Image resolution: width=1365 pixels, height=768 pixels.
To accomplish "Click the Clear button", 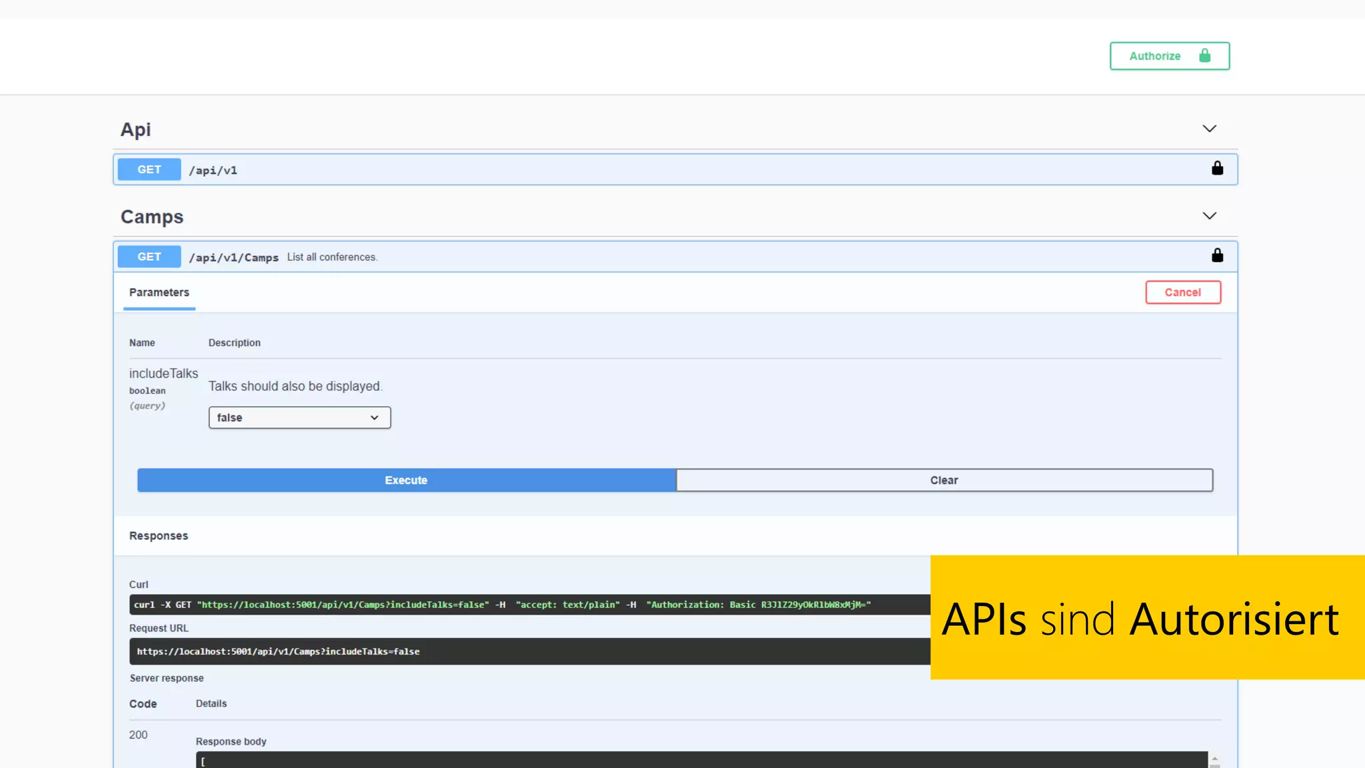I will (x=944, y=480).
